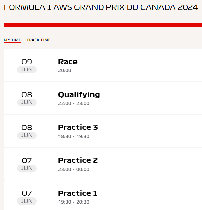Click the 08 date number beside Practice 3
This screenshot has width=202, height=210.
pos(27,128)
